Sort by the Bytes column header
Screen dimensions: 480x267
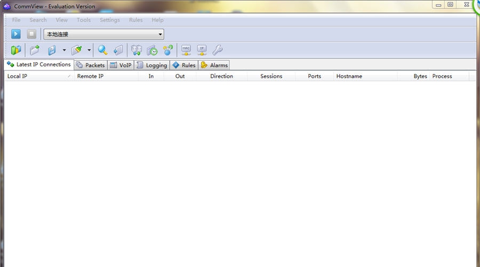click(x=413, y=76)
